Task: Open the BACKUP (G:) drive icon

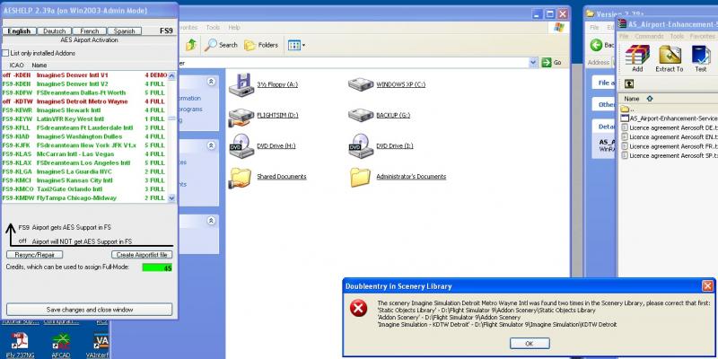Action: (361, 115)
